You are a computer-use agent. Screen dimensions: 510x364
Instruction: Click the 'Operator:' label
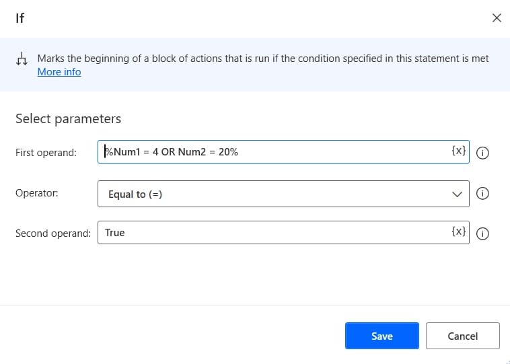pos(37,193)
